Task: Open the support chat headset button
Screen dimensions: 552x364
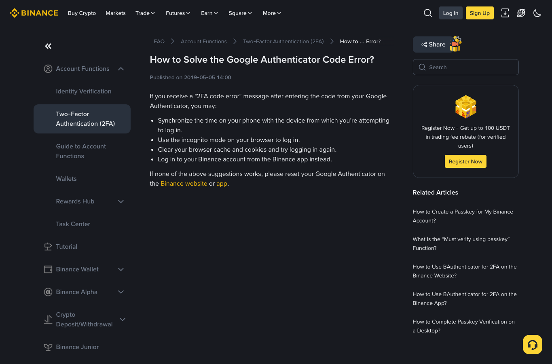Action: pos(533,345)
